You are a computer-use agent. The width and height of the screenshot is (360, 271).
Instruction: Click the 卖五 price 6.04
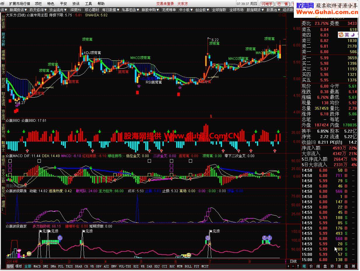[x=324, y=29]
